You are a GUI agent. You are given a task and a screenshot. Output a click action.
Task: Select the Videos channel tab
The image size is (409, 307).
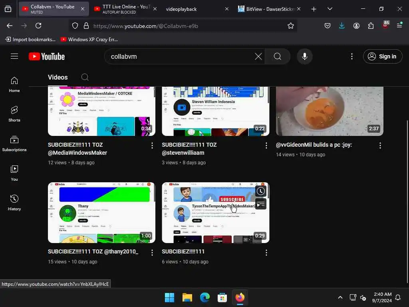(58, 77)
